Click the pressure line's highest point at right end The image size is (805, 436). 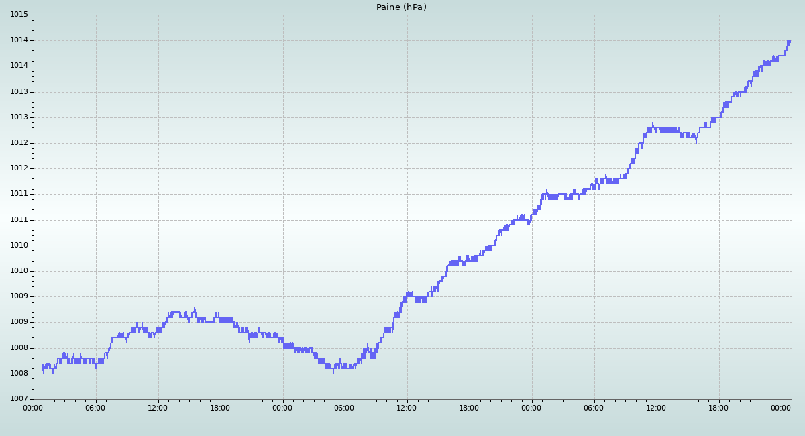click(x=789, y=42)
